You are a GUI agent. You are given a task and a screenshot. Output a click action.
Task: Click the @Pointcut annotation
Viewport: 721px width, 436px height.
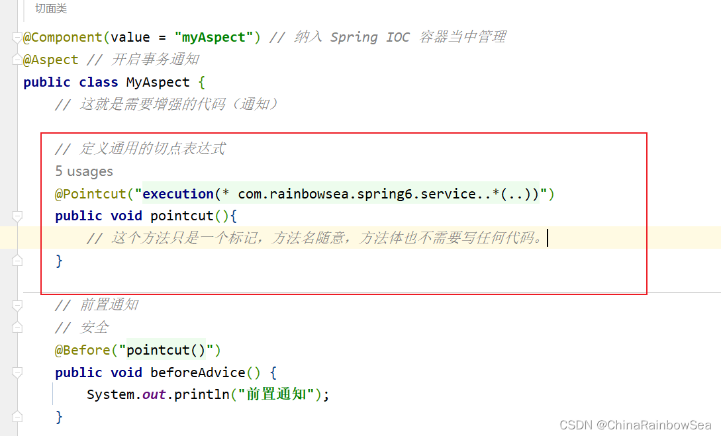pyautogui.click(x=90, y=194)
